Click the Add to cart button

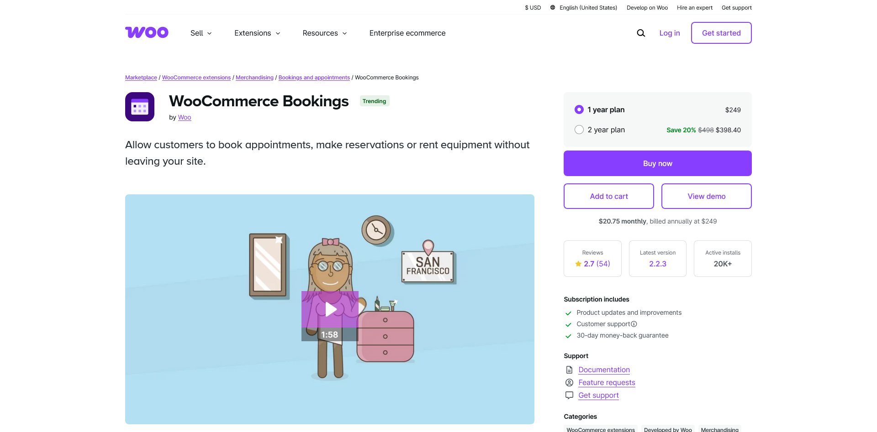coord(609,196)
